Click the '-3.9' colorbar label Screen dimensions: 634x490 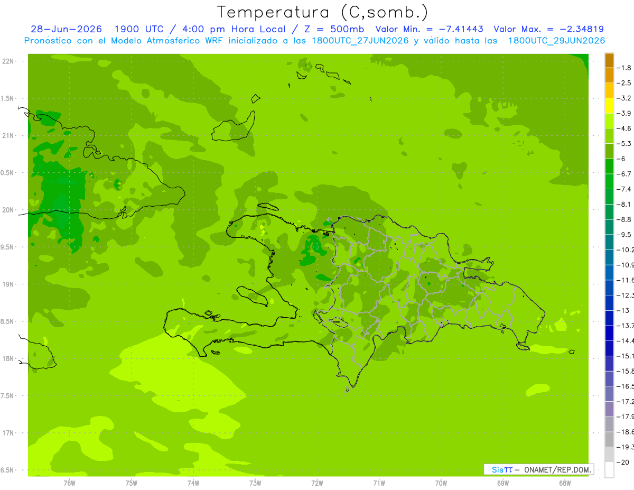click(624, 113)
